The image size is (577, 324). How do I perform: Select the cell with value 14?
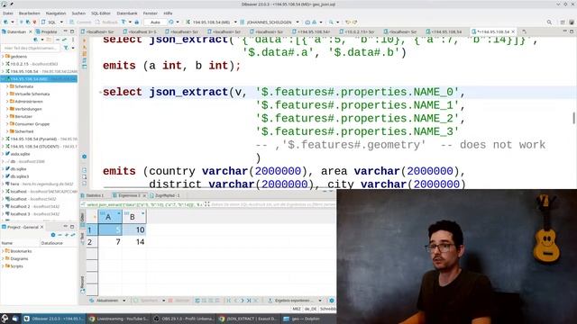point(134,242)
